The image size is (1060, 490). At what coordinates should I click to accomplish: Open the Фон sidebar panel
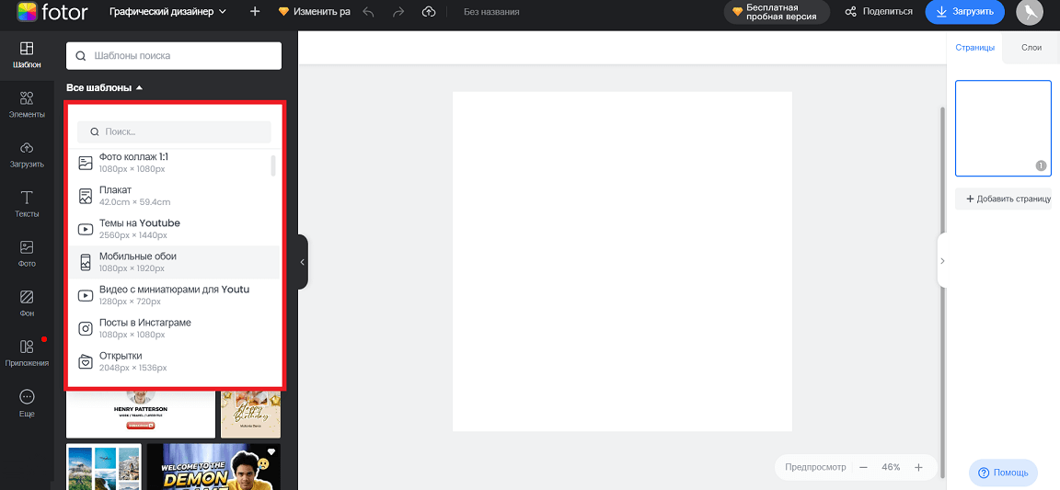(27, 304)
